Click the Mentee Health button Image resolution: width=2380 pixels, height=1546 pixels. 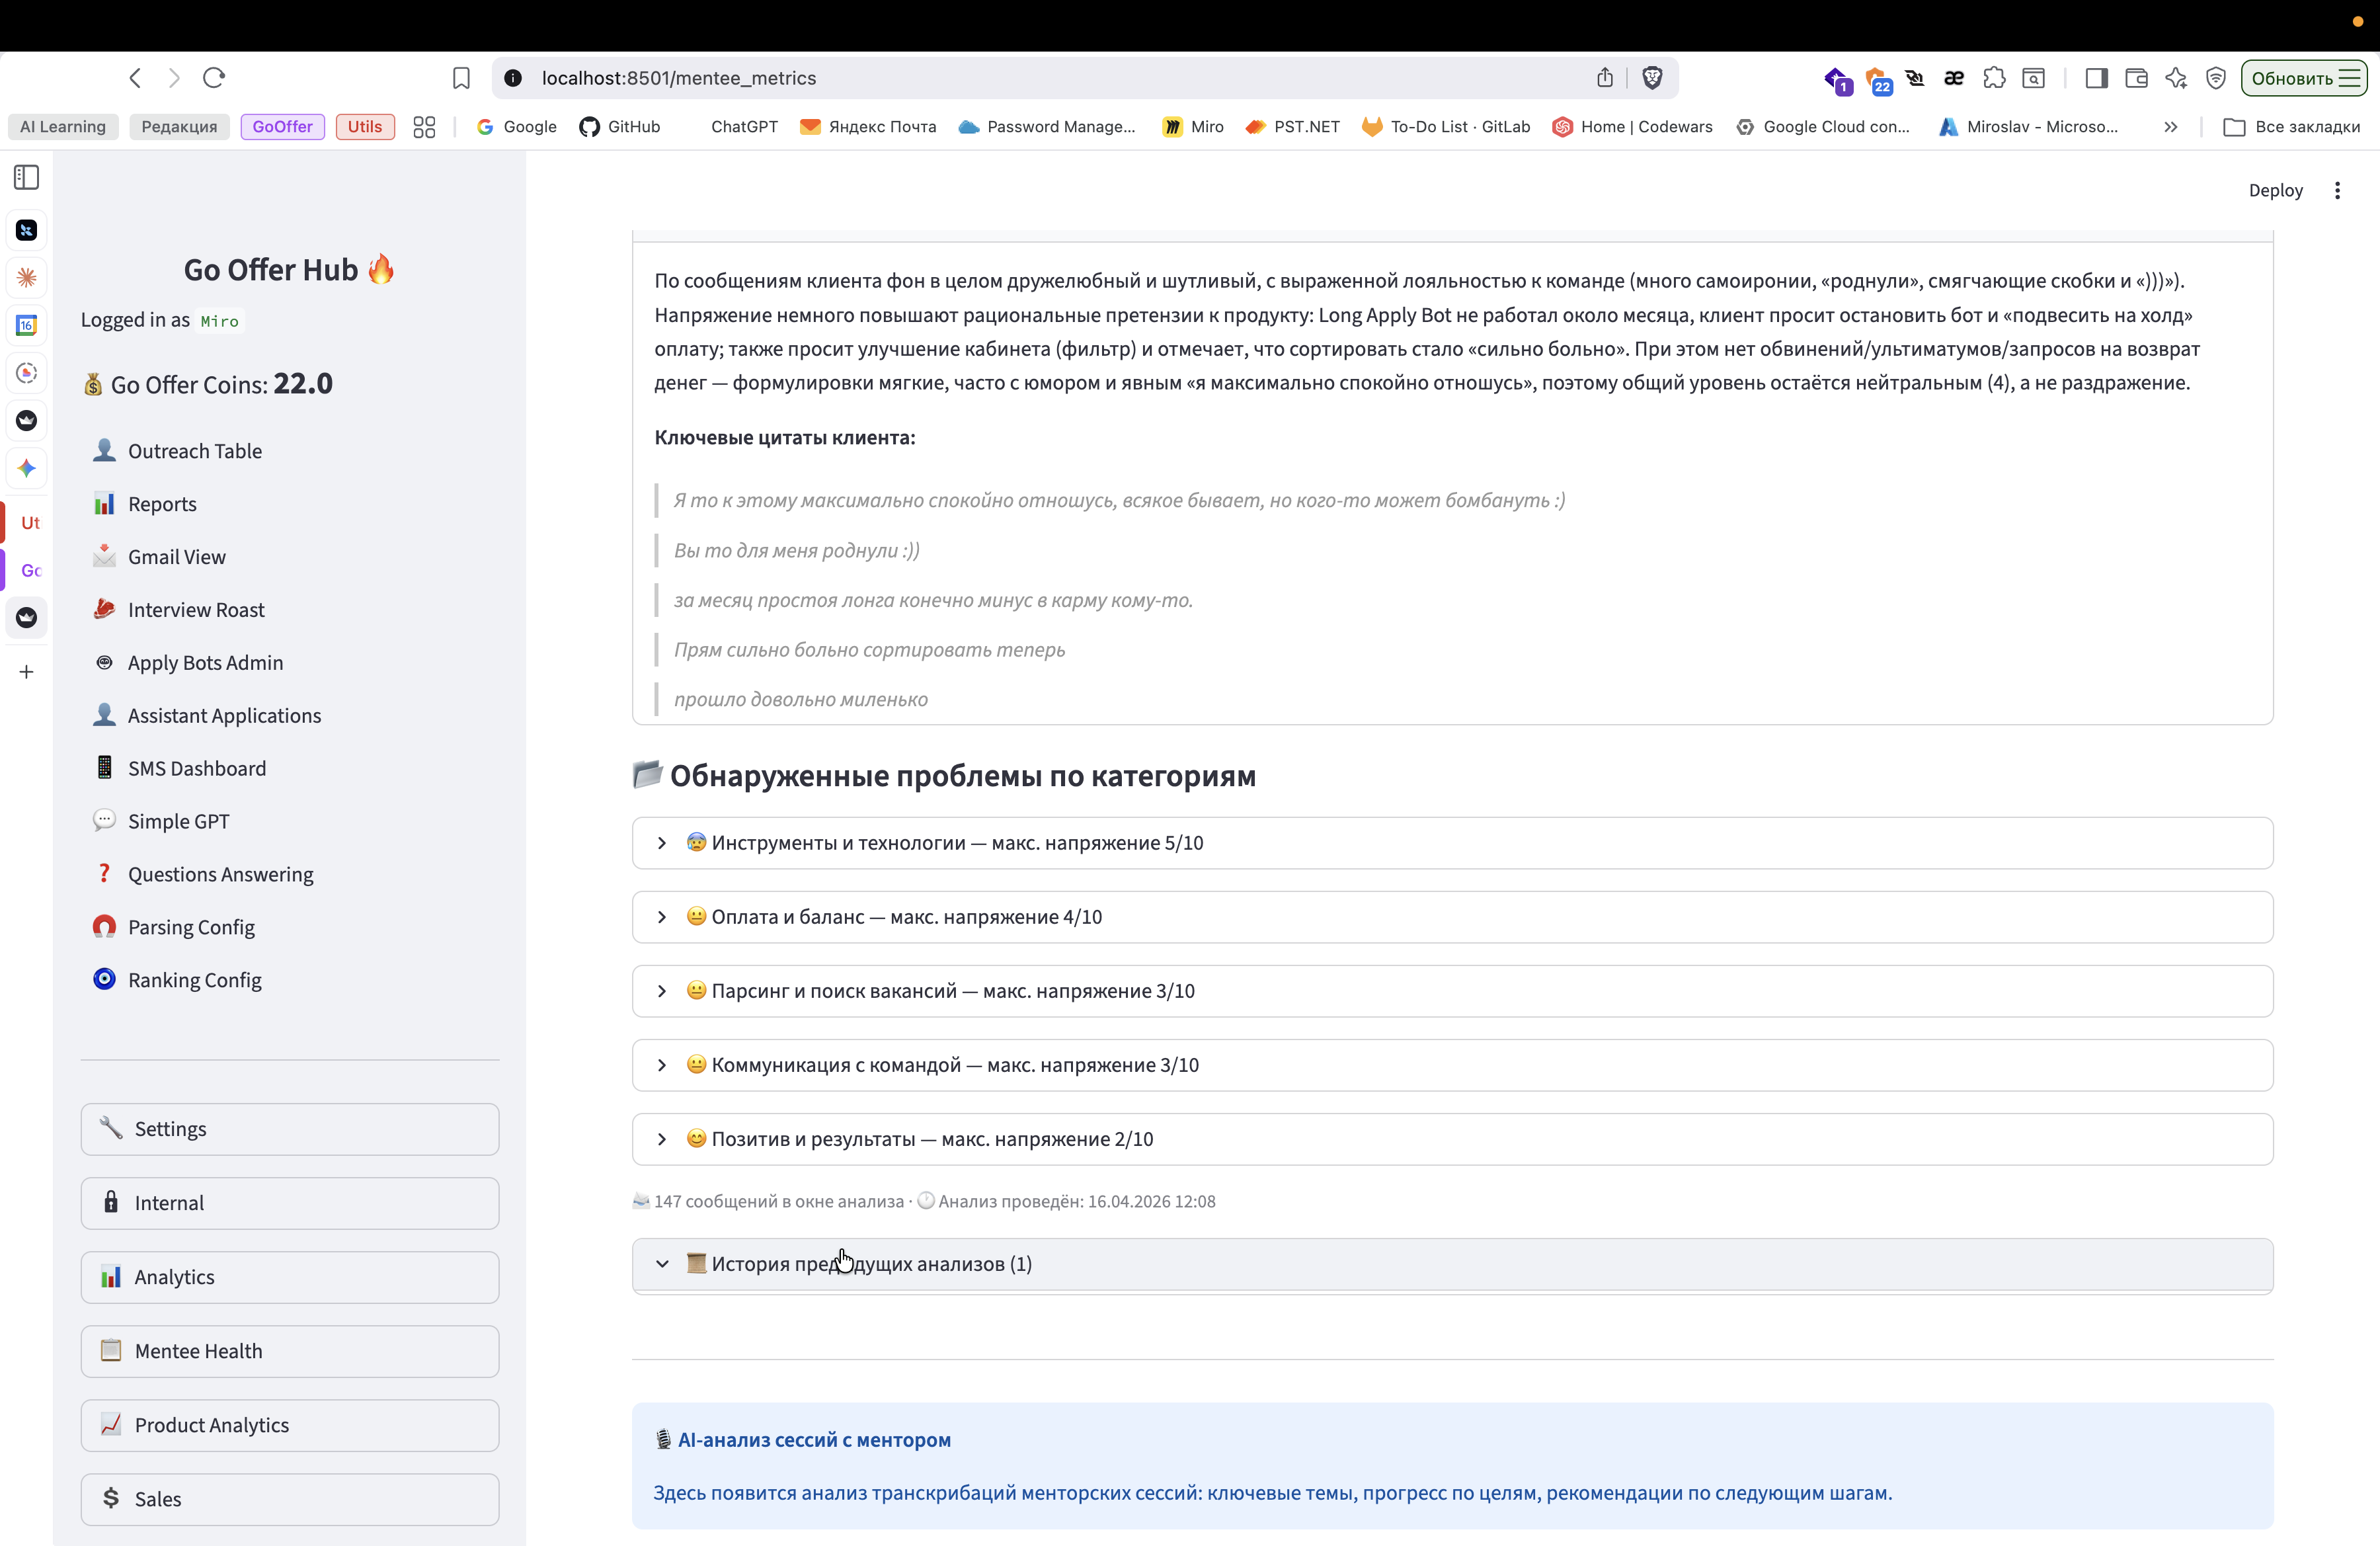point(289,1351)
